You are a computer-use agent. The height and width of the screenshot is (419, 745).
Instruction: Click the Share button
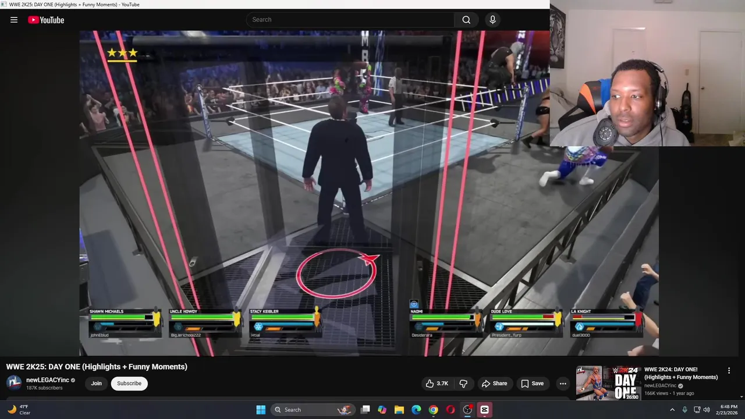[494, 384]
